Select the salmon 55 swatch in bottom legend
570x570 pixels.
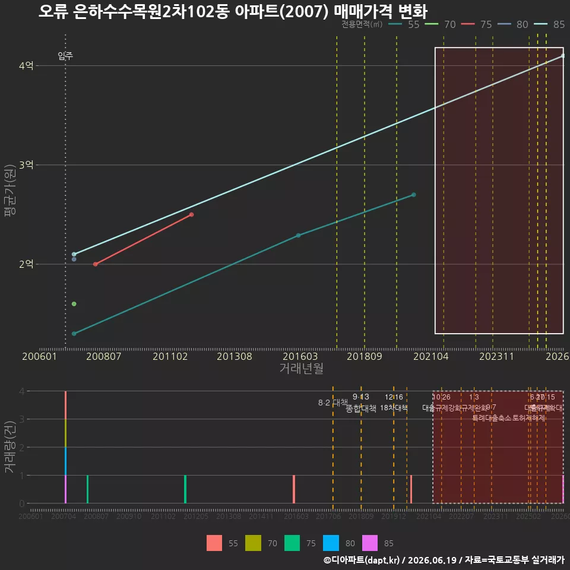[214, 543]
